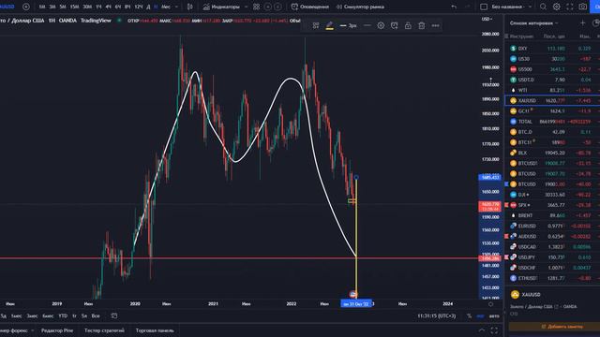Maximize the bottom panel
Viewport: 600px width, 337px height.
494,330
